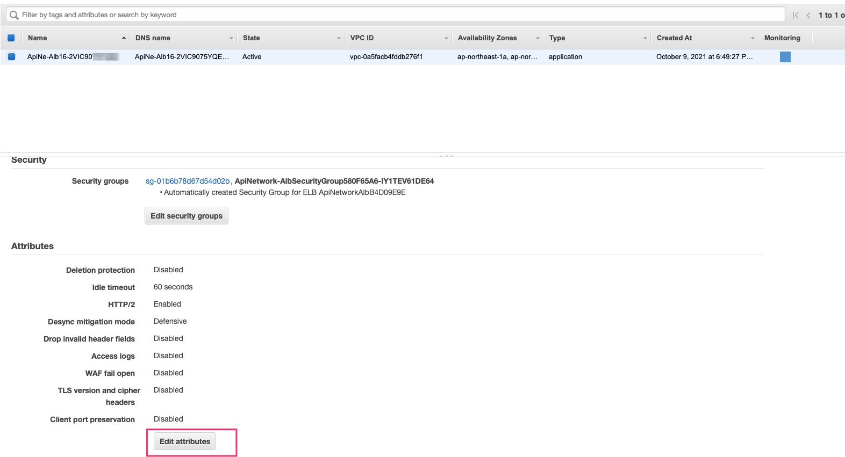Open the Availability Zones column dropdown arrow

coord(538,38)
